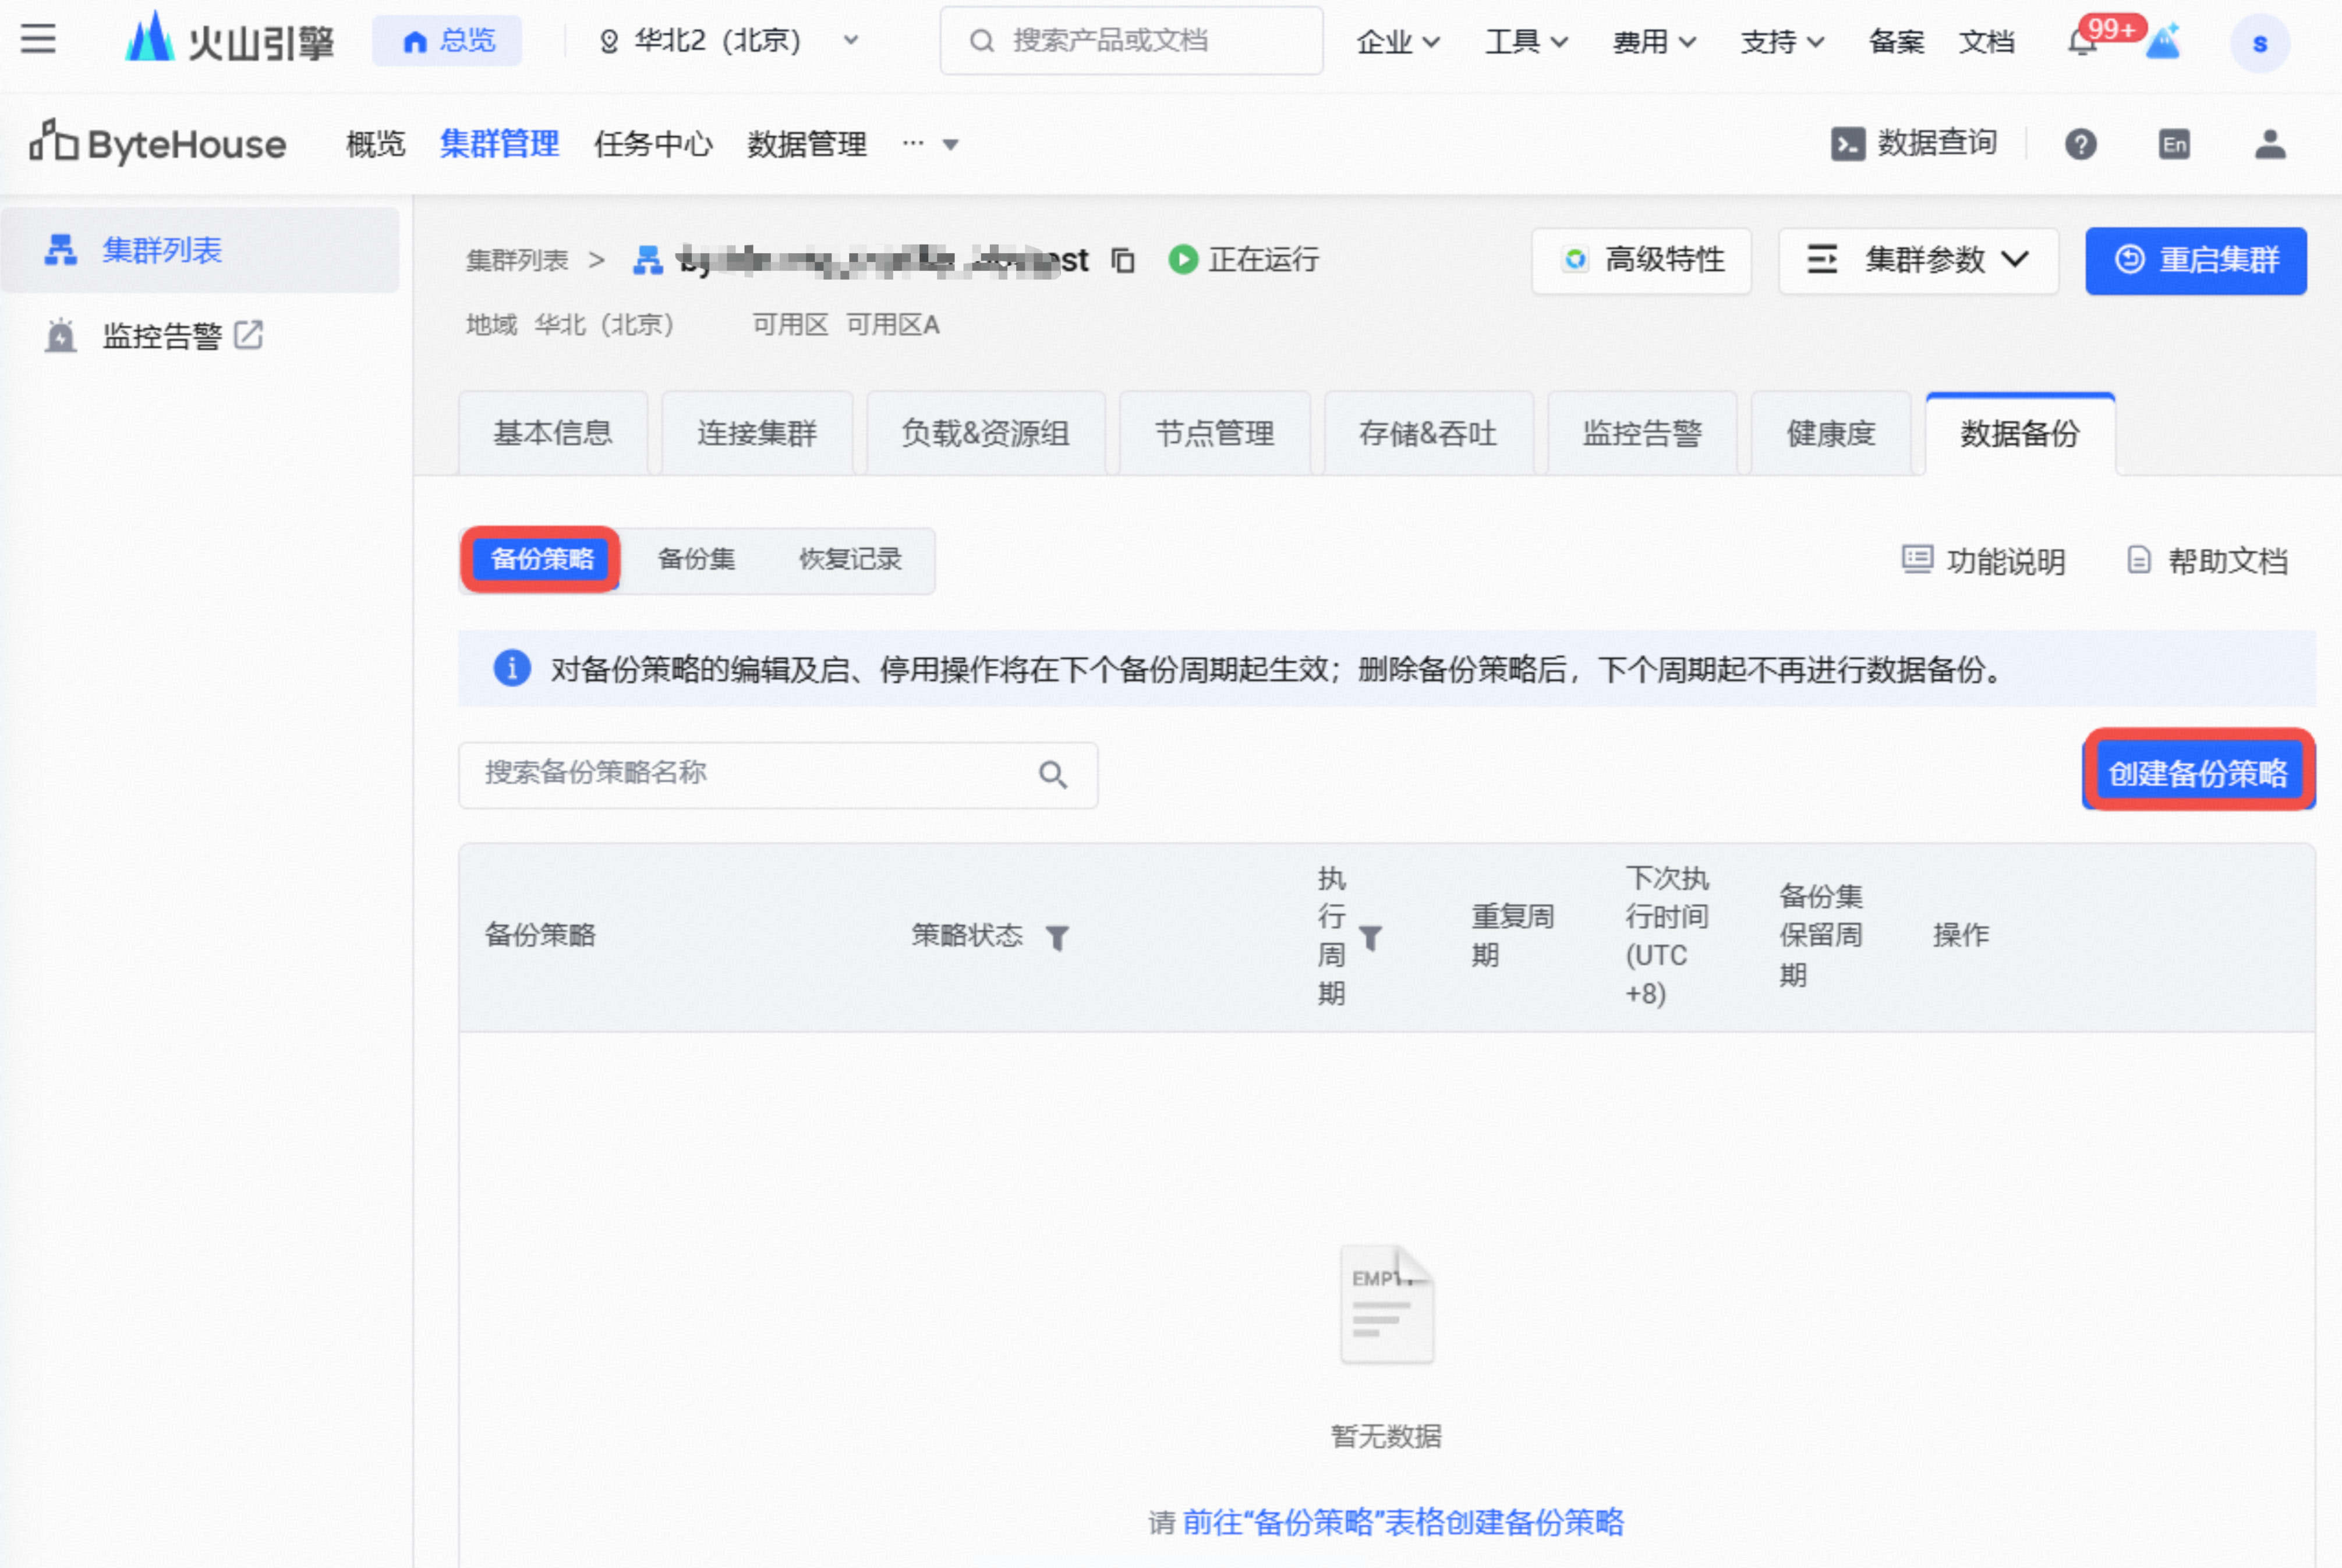The width and height of the screenshot is (2342, 1568).
Task: Expand the more navigation items ellipsis
Action: pyautogui.click(x=931, y=144)
